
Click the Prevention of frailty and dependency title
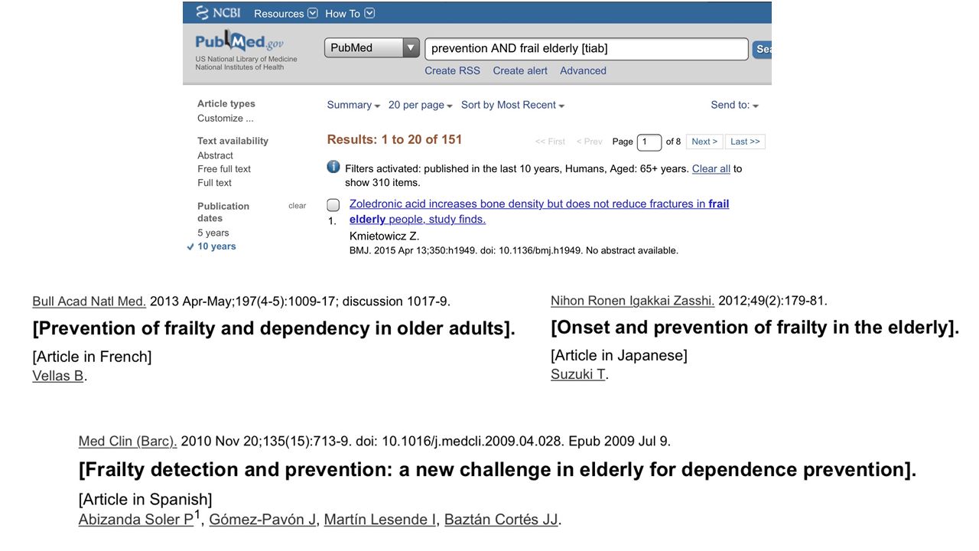click(274, 328)
